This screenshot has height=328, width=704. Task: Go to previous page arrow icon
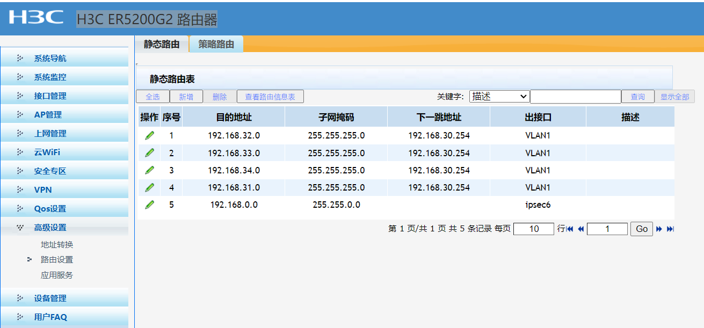click(x=580, y=229)
